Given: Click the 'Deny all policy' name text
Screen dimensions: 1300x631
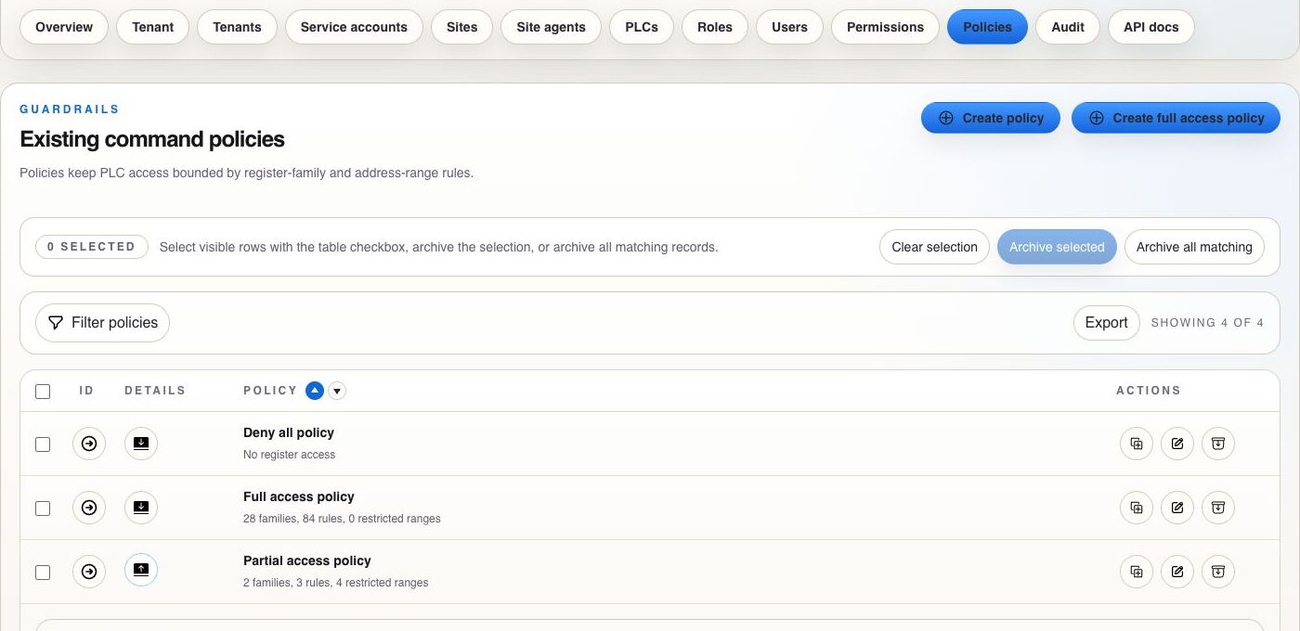Looking at the screenshot, I should click(289, 432).
